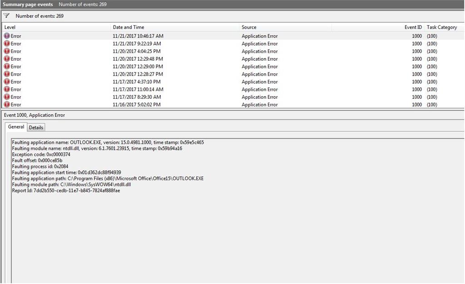Sort by the Source column header
This screenshot has width=465, height=284.
(x=285, y=27)
